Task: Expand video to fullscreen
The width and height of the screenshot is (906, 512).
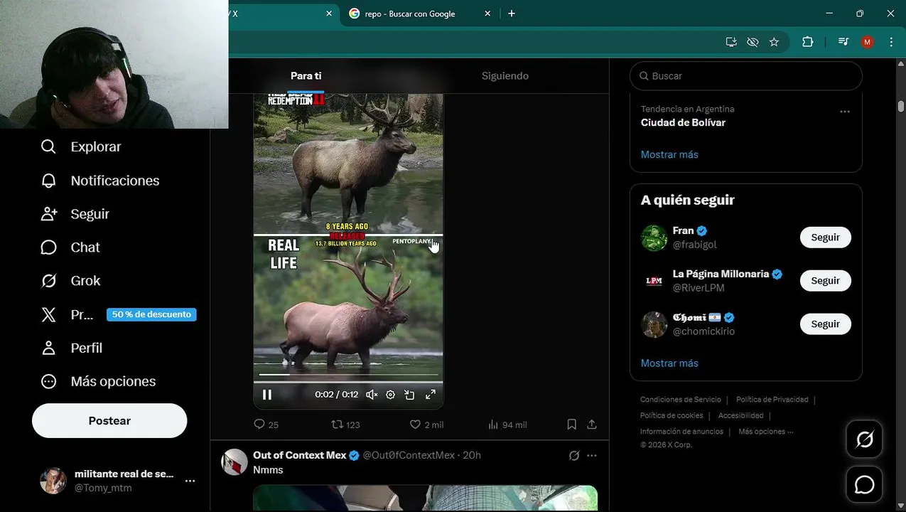Action: coord(430,395)
